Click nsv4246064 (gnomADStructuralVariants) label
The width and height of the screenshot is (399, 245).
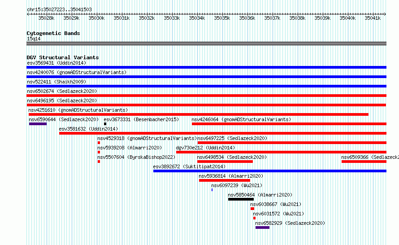(x=241, y=119)
